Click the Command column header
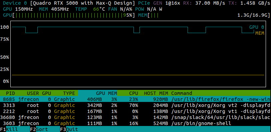 pos(182,93)
